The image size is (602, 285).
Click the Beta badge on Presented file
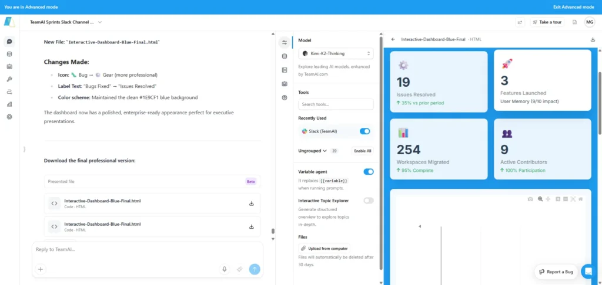click(250, 182)
